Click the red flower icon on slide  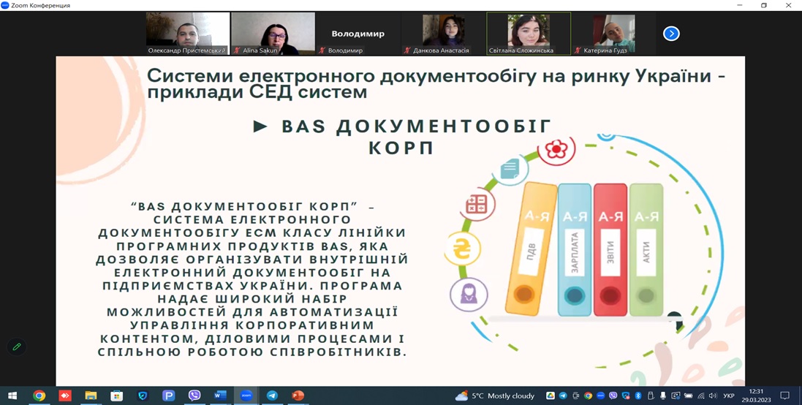tap(556, 149)
